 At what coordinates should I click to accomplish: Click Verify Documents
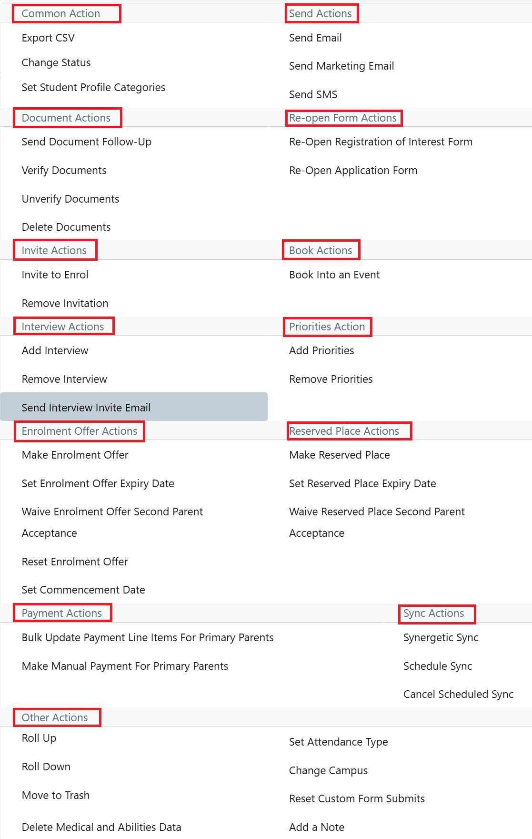64,171
